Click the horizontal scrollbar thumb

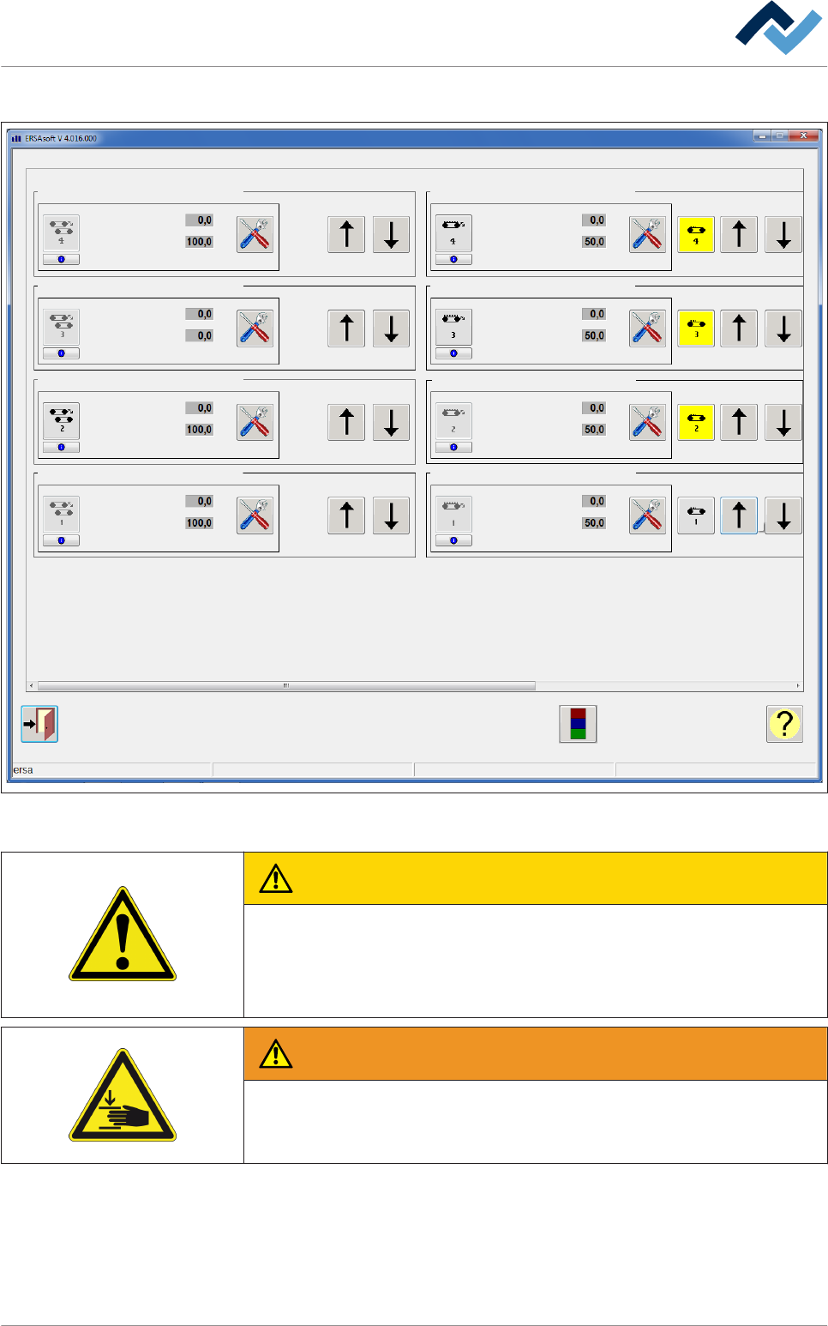pyautogui.click(x=286, y=686)
